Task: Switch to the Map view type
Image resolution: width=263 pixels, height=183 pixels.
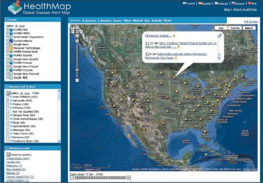Action: click(x=221, y=28)
